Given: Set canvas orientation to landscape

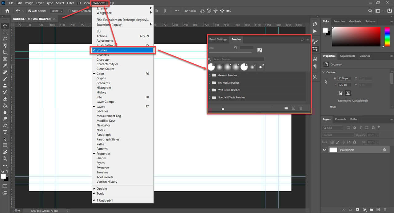Looking at the screenshot, I should [348, 93].
